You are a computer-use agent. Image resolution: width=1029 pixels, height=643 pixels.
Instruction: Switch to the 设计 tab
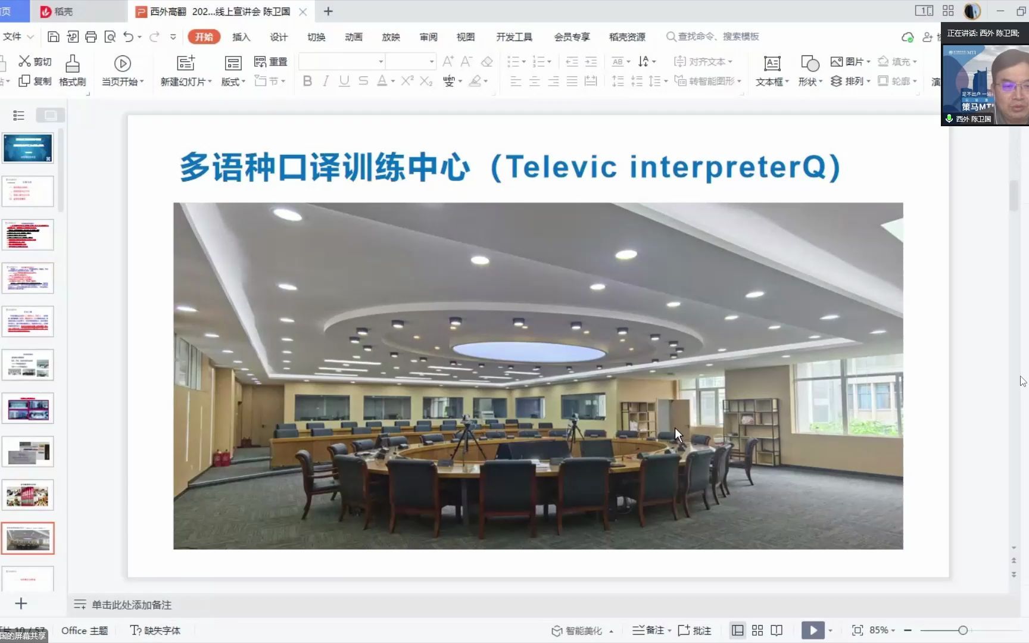pos(279,37)
